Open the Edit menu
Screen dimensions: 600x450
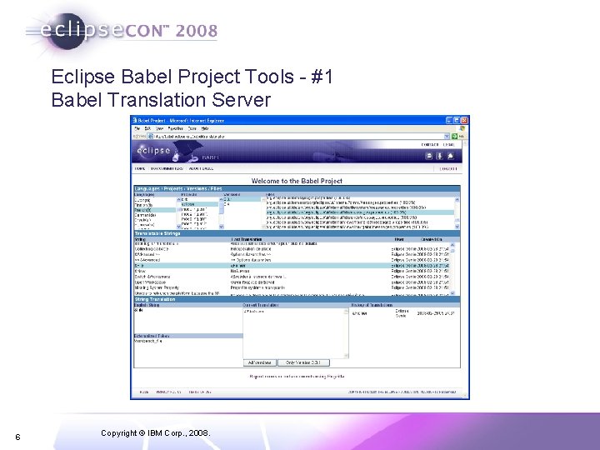147,128
